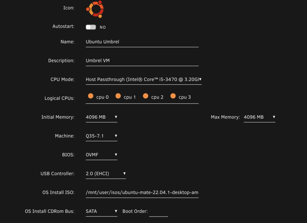Image resolution: width=307 pixels, height=223 pixels.
Task: Click the OS Install ISO path field
Action: (142, 192)
